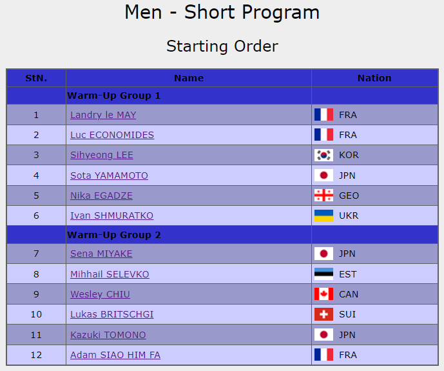
Task: Click the Estonia flag icon
Action: tap(323, 274)
